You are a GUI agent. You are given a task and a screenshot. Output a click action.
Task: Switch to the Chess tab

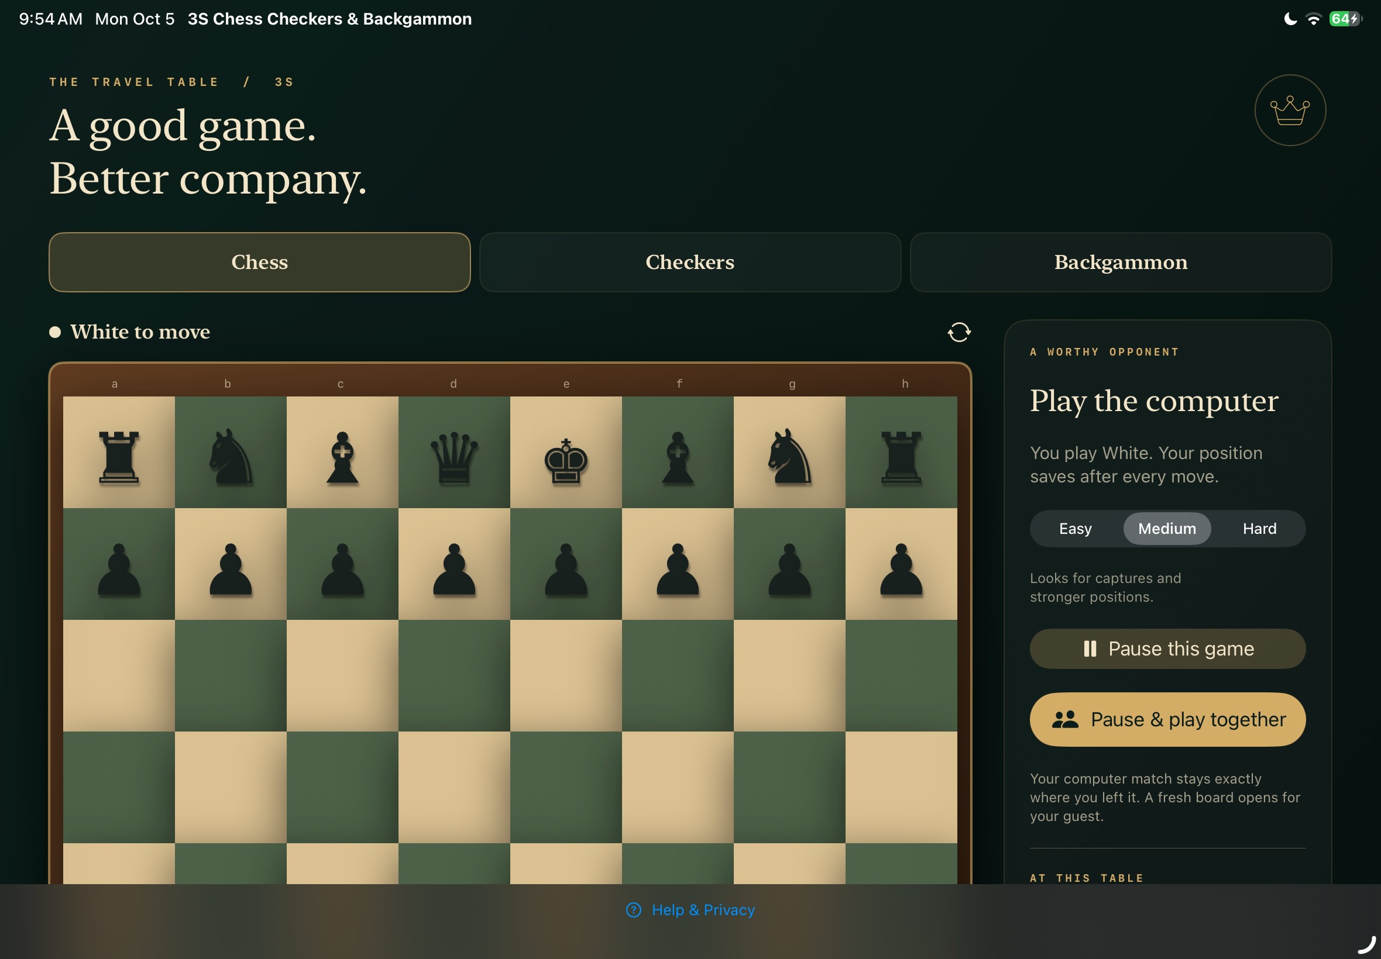(x=260, y=263)
